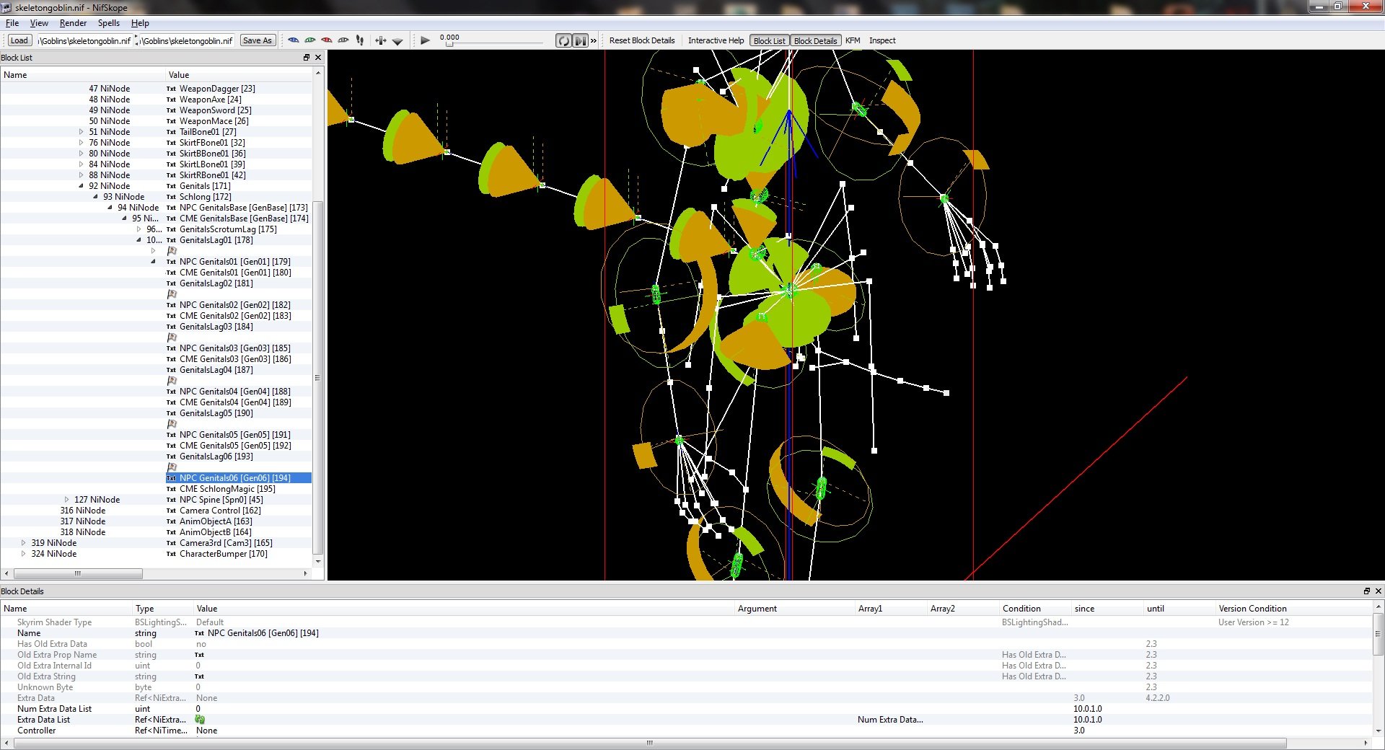Toggle the animation switch button
Image resolution: width=1385 pixels, height=750 pixels.
click(x=580, y=40)
